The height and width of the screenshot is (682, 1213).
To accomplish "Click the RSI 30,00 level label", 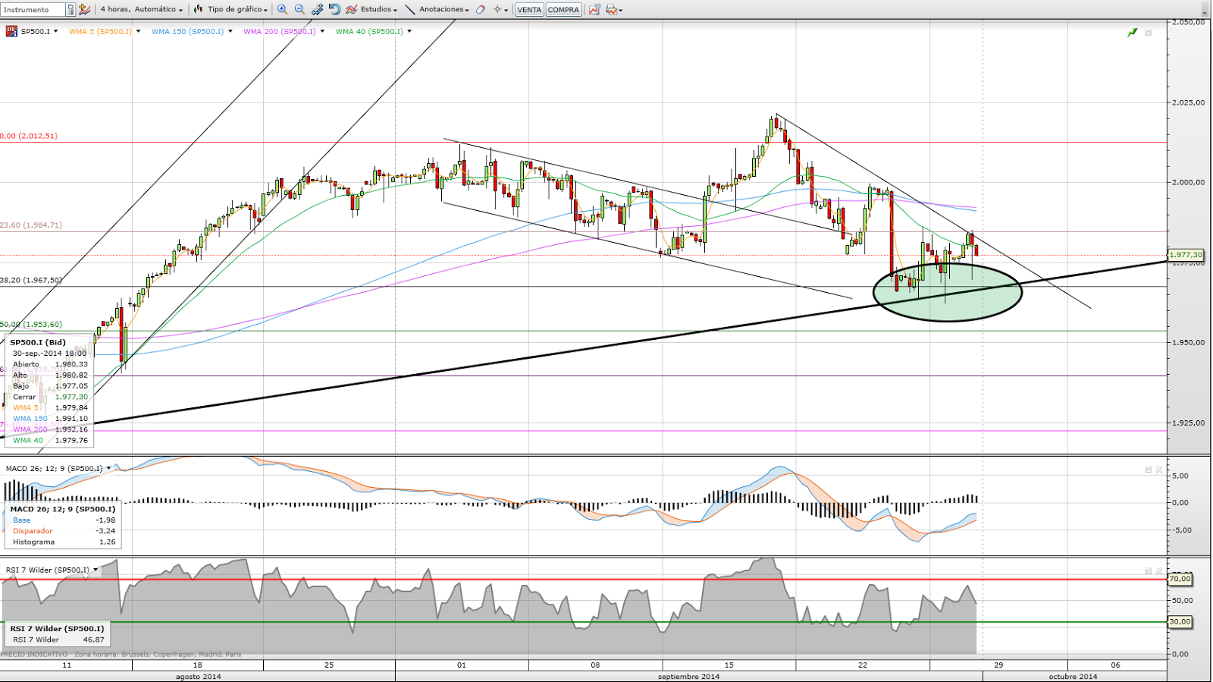I will tap(1180, 621).
